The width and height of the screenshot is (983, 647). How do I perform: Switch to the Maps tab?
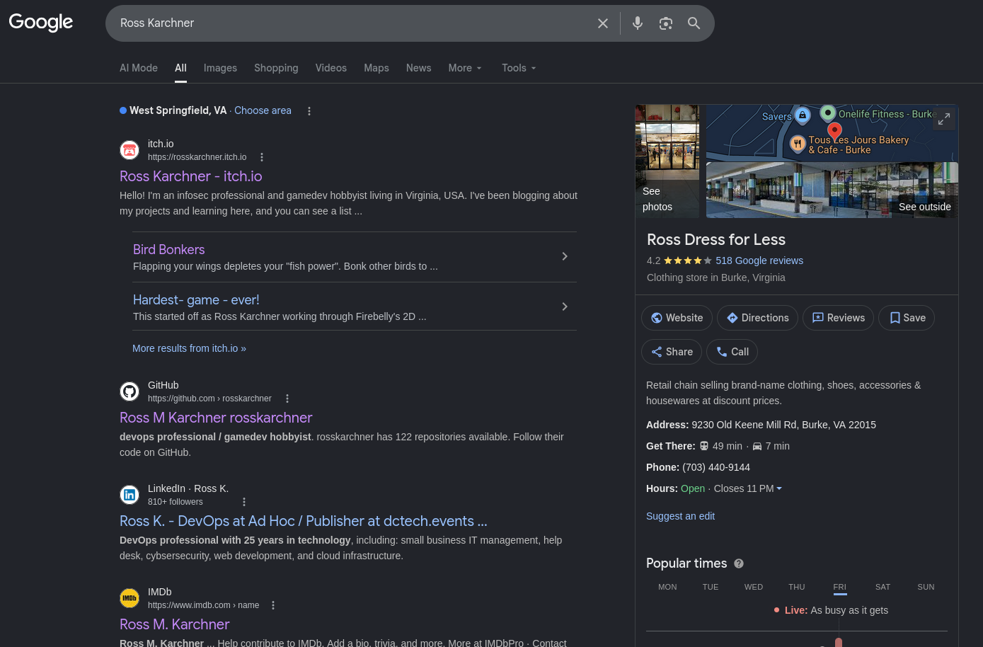pyautogui.click(x=376, y=68)
